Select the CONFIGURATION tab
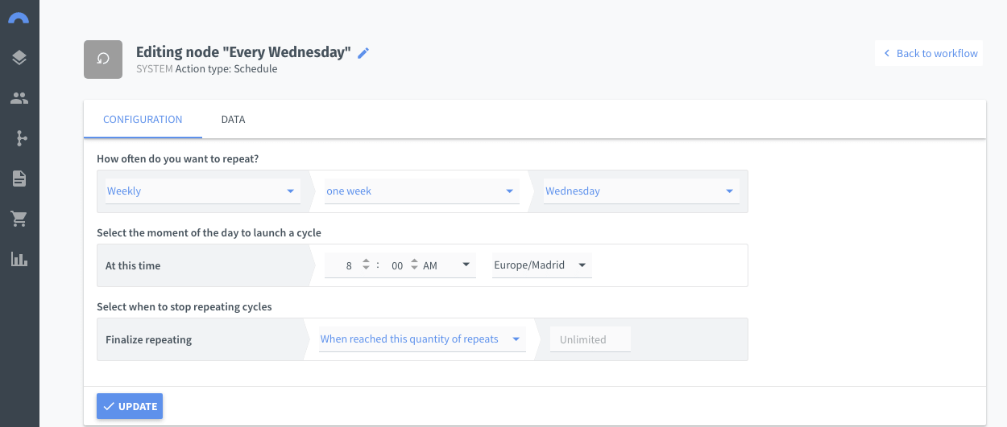Image resolution: width=1007 pixels, height=427 pixels. click(143, 119)
